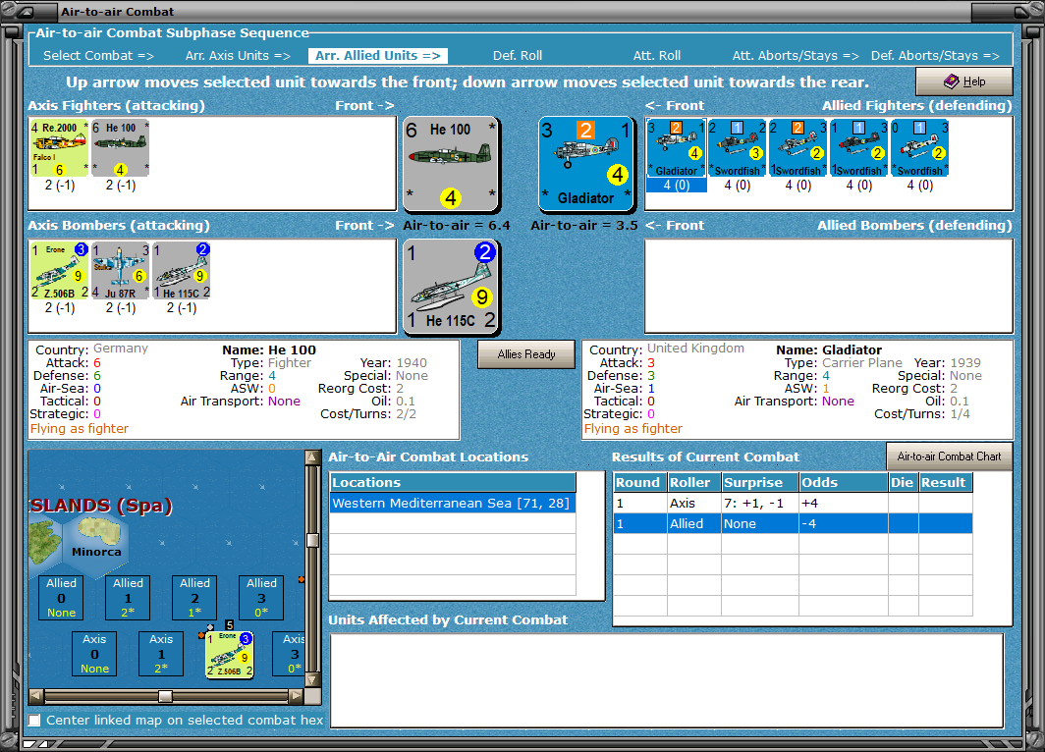The image size is (1045, 752).
Task: Enable Center linked map on selected combat hex
Action: click(34, 720)
